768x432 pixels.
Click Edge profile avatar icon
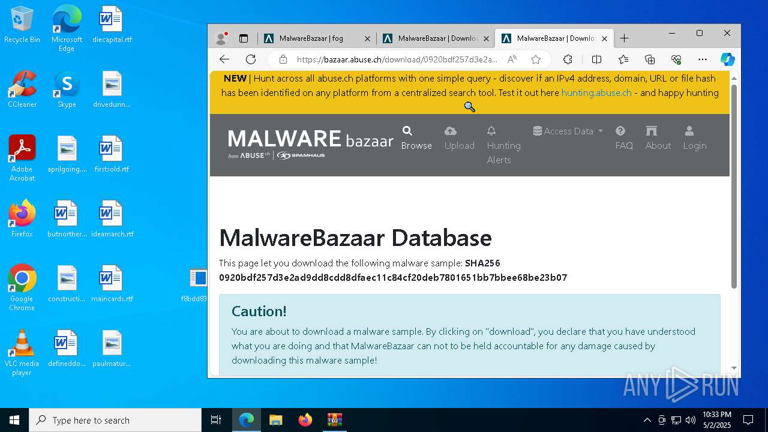[221, 38]
